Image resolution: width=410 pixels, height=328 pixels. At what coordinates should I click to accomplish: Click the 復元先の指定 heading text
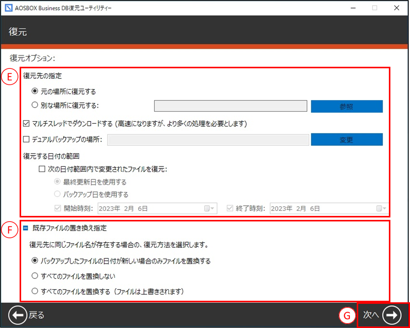(42, 76)
